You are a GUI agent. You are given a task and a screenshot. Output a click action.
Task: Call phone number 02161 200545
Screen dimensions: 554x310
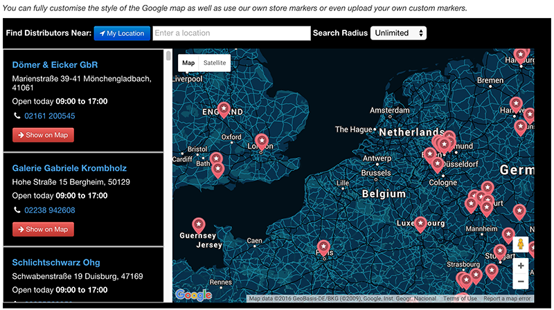[49, 116]
